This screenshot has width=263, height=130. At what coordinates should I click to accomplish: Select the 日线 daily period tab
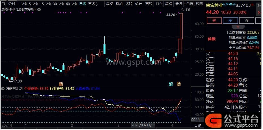pyautogui.click(x=83, y=4)
